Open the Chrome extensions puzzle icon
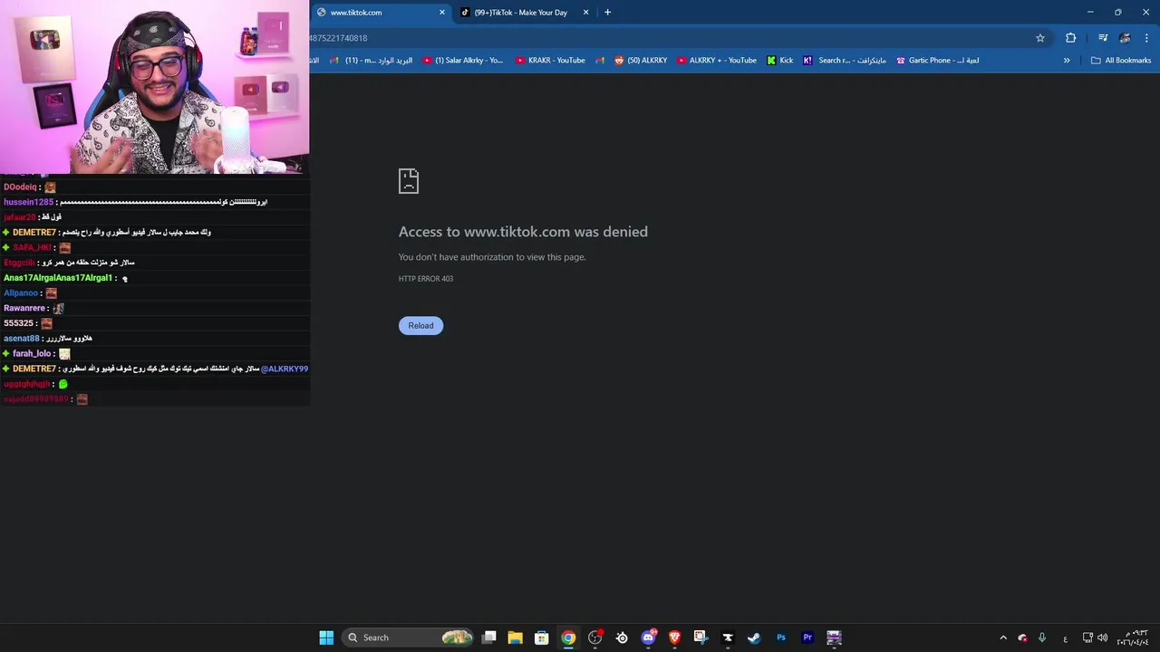 tap(1071, 38)
